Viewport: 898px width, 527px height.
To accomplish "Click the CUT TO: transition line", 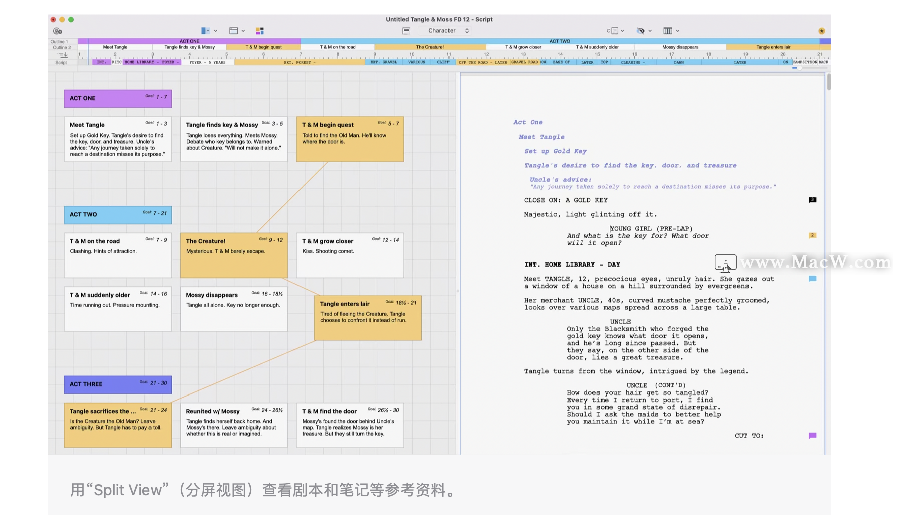I will tap(749, 436).
